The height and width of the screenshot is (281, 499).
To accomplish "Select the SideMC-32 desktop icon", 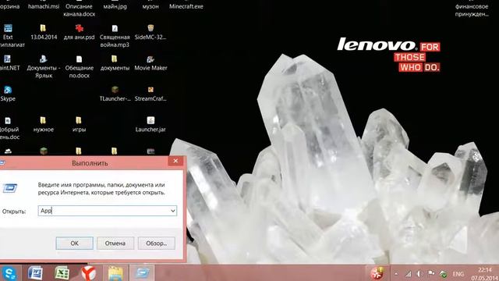I will coord(150,29).
